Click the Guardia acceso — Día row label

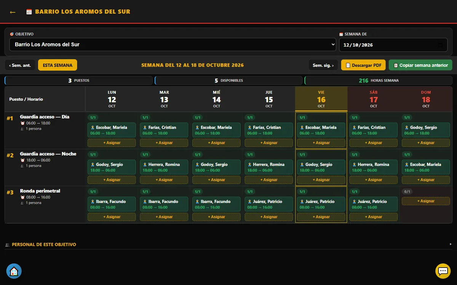[x=45, y=117]
